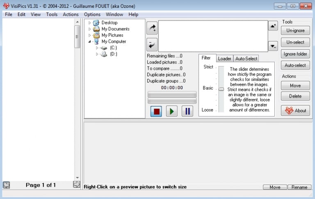
Task: Open the Tools menu
Action: click(x=52, y=14)
